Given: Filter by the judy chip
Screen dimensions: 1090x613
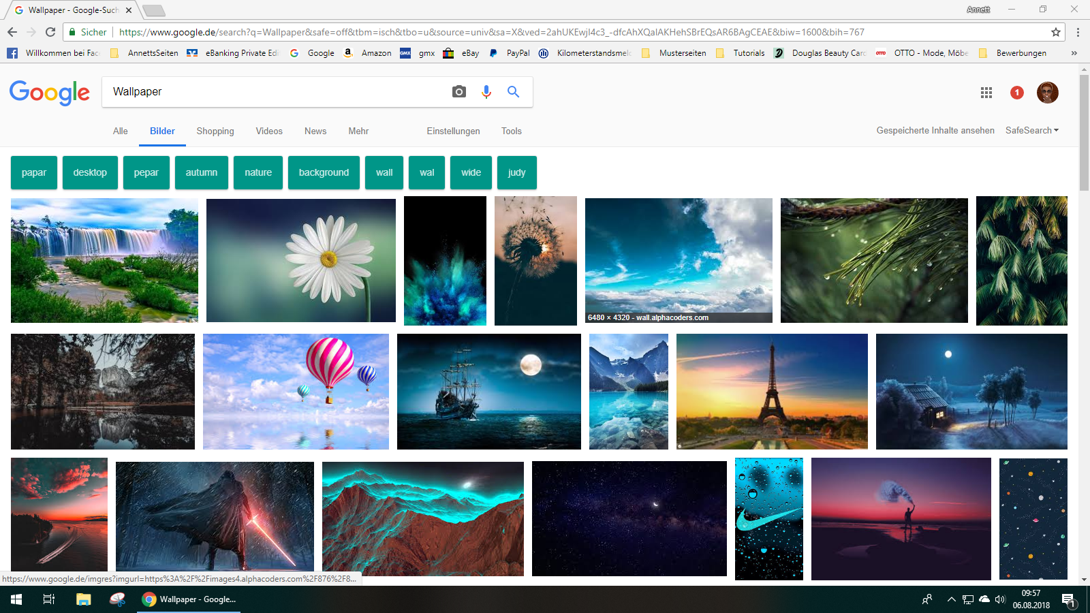Looking at the screenshot, I should 516,172.
